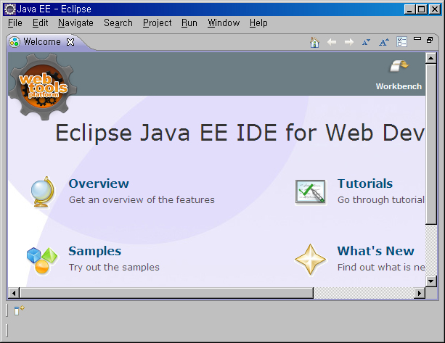Click 'Get an overview of the features' text
445x343 pixels.
coord(142,200)
